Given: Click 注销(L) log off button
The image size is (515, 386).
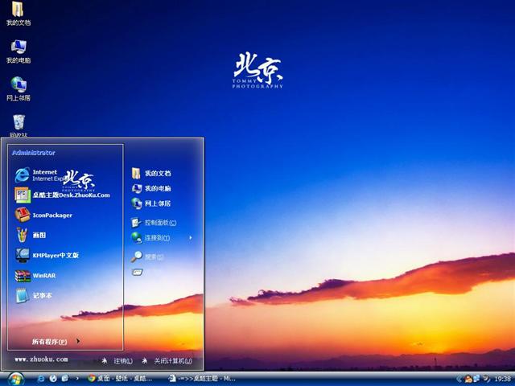Looking at the screenshot, I should pos(117,361).
